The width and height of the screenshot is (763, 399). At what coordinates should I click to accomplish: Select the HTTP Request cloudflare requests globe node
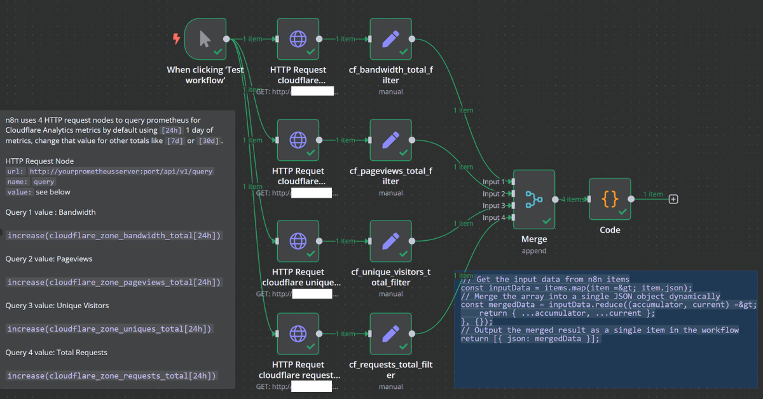298,334
